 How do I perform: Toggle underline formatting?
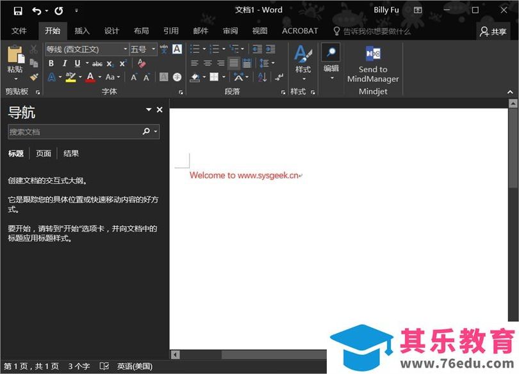coord(78,63)
